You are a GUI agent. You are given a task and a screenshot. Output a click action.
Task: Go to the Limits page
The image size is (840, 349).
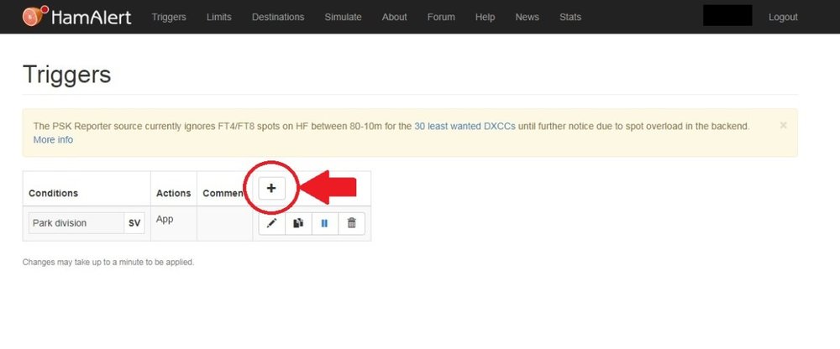click(x=219, y=17)
